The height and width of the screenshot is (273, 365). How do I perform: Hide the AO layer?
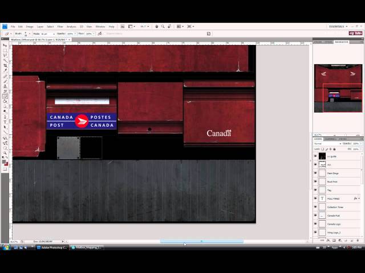tap(315, 164)
